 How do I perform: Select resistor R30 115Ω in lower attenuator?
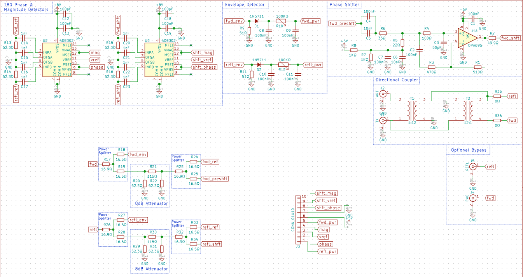152,237
